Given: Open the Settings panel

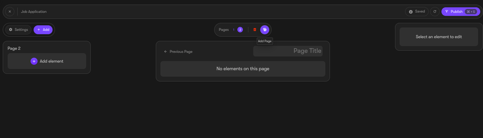Looking at the screenshot, I should click(18, 30).
